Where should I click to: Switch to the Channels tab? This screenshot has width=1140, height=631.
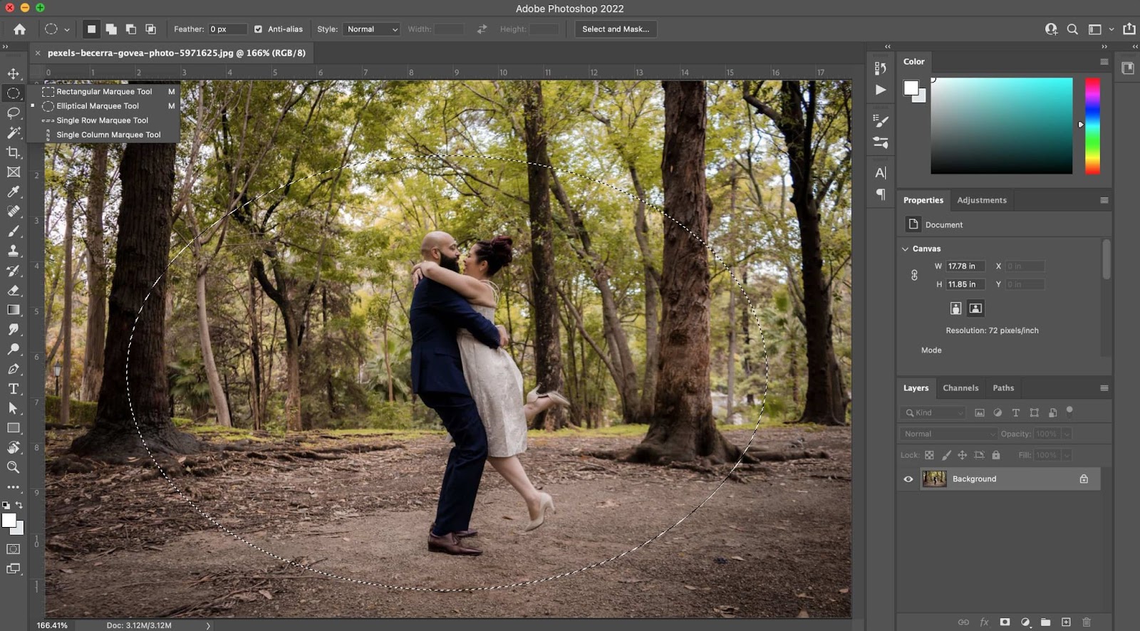click(x=960, y=388)
